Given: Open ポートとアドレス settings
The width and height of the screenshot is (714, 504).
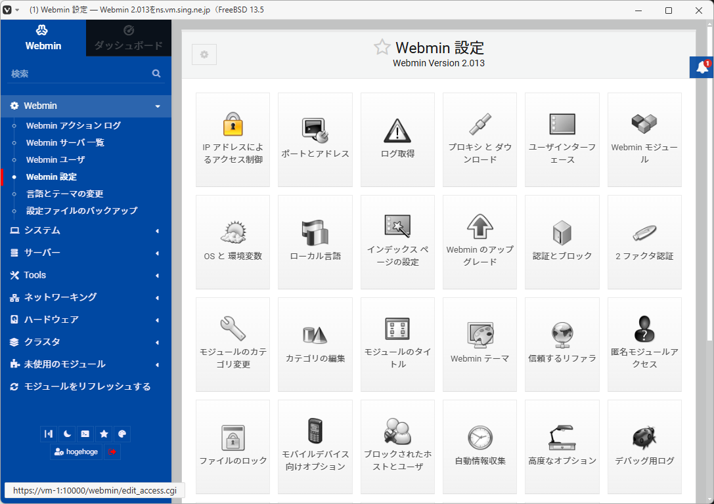Looking at the screenshot, I should point(315,140).
